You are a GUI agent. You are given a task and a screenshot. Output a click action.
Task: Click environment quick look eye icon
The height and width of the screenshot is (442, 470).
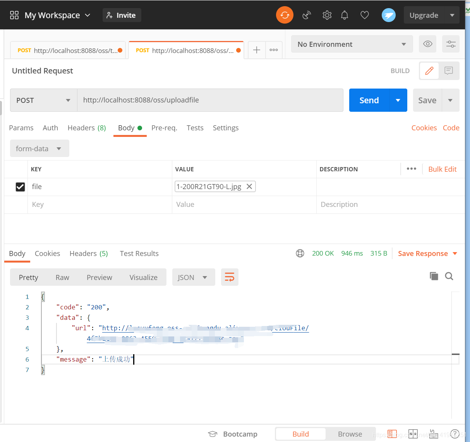coord(427,44)
